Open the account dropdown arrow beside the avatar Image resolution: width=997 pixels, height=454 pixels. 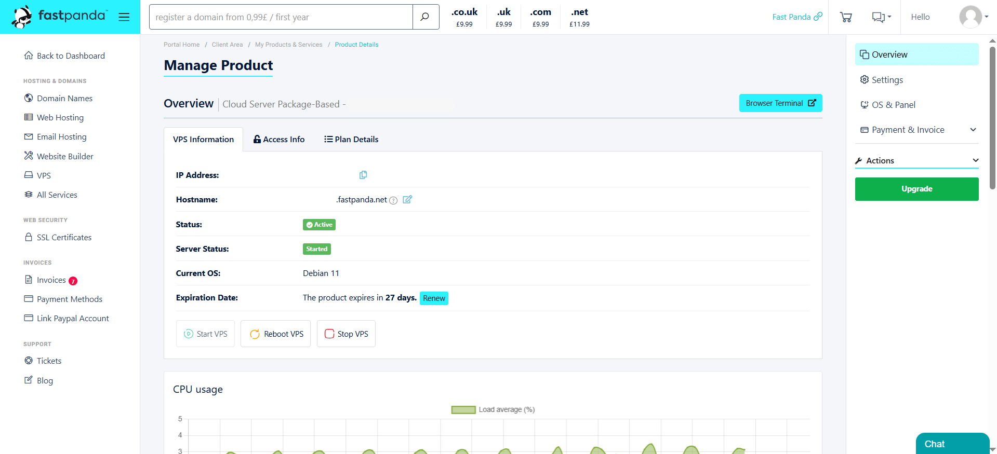click(987, 17)
